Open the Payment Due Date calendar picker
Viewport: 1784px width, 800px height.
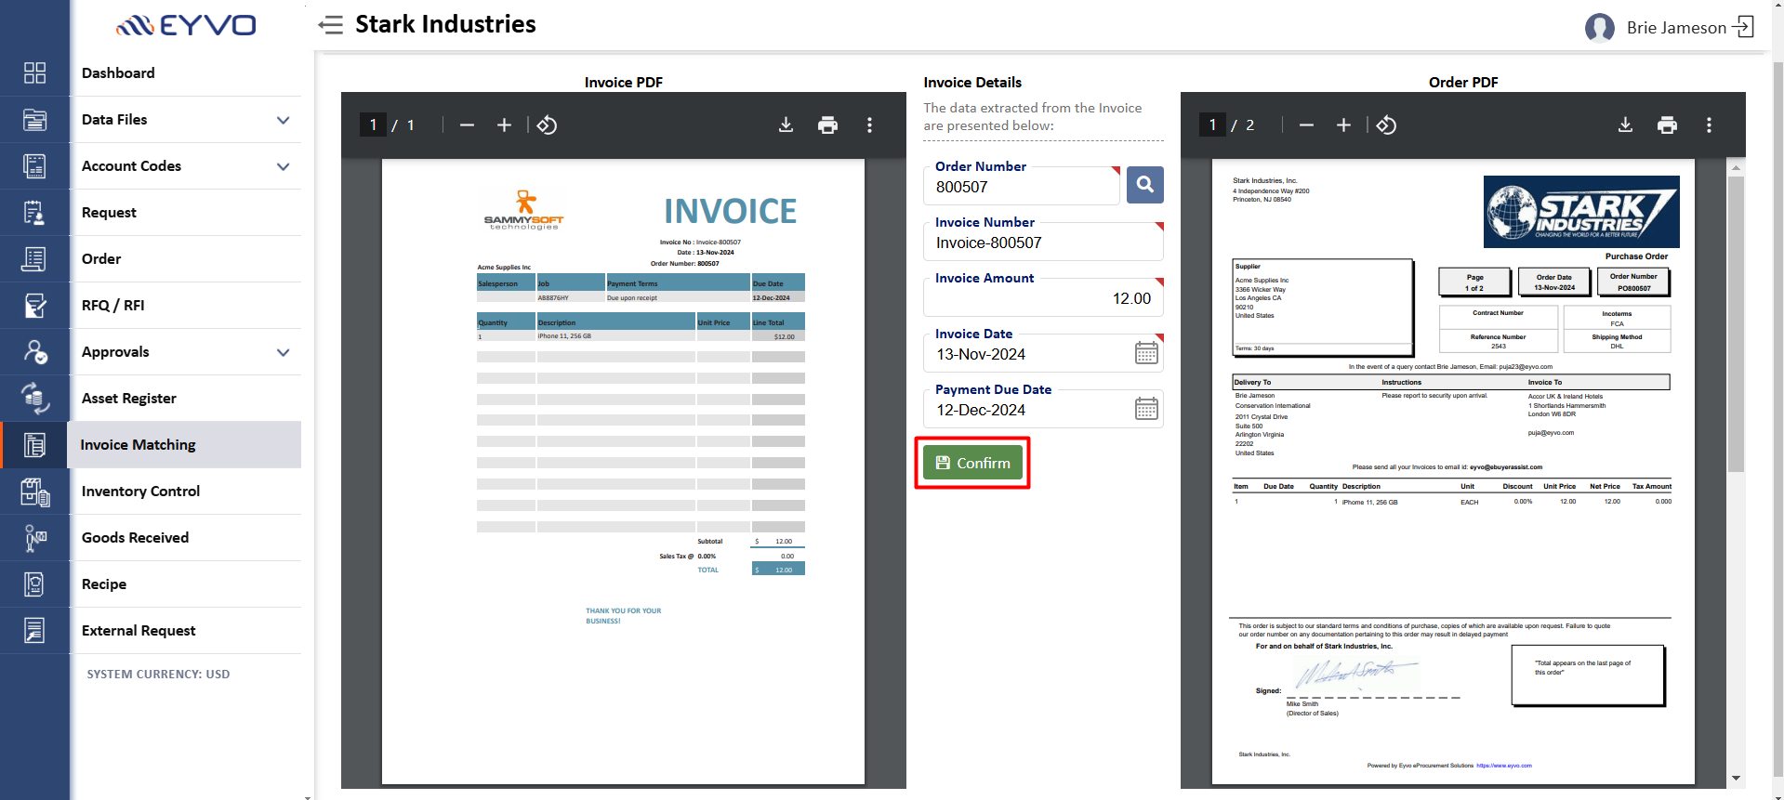1146,409
